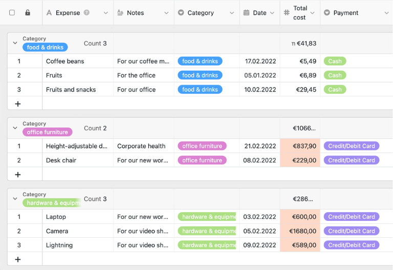This screenshot has height=270, width=393.
Task: Toggle the select-all rows checkbox
Action: [12, 13]
